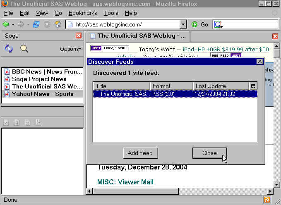
Task: Open the Tools menu
Action: 111,13
